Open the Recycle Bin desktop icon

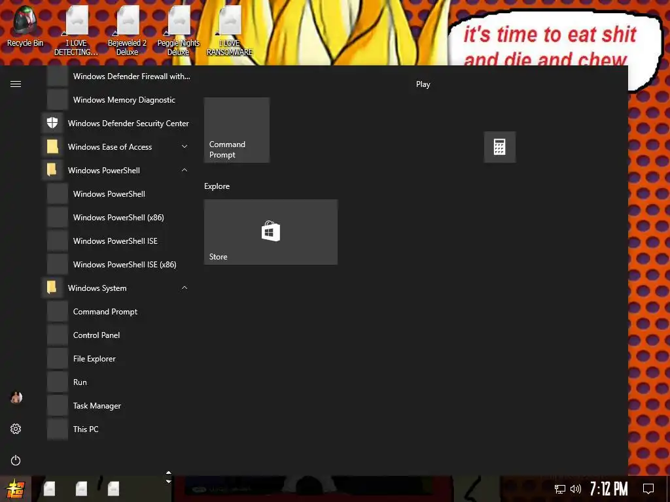click(x=25, y=26)
